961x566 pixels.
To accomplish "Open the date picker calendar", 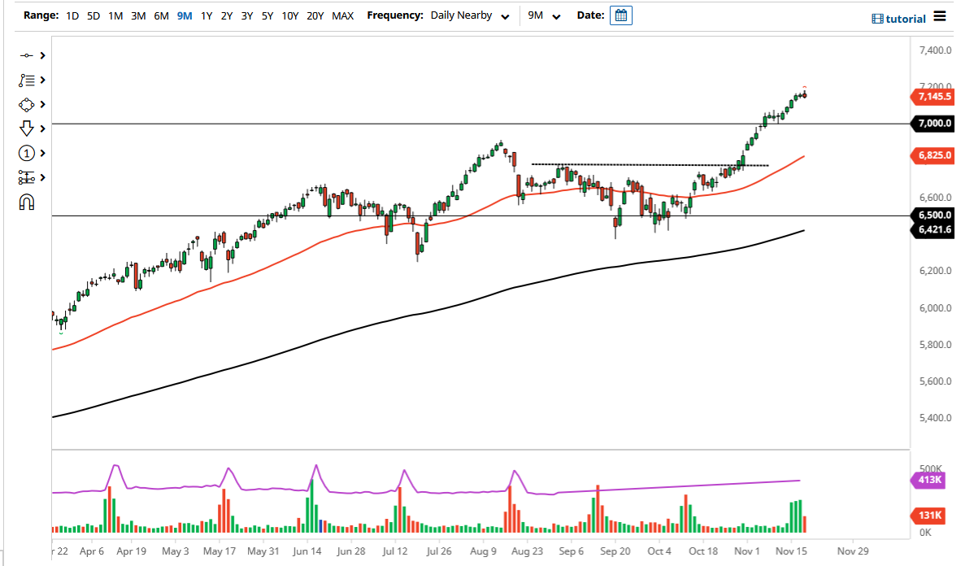I will [620, 15].
